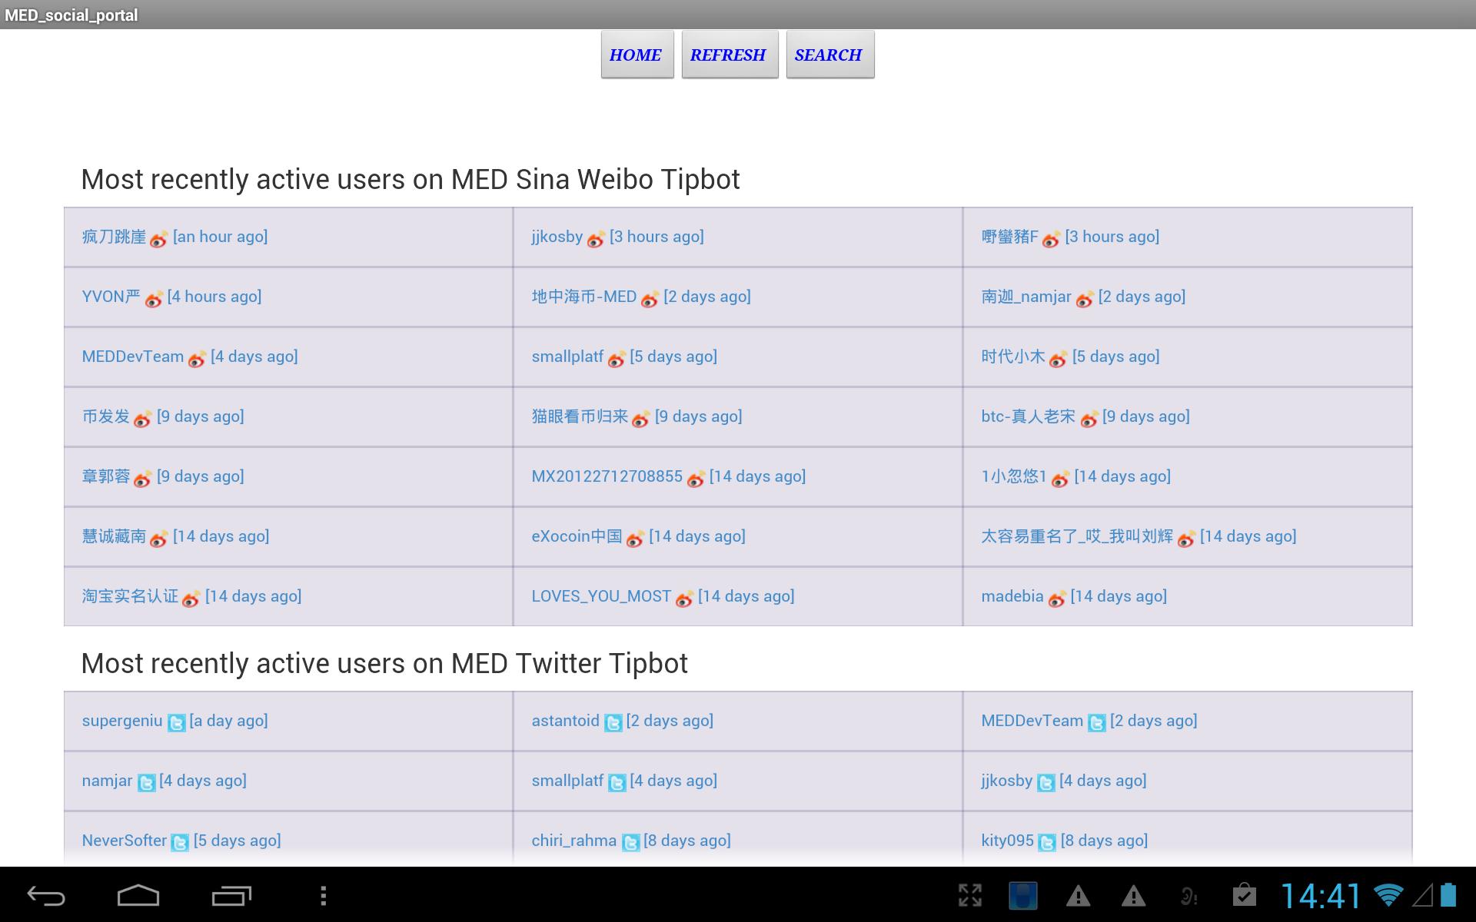Click Twitter icon beside jjkosby [4 days ago]
The image size is (1476, 922).
1046,783
